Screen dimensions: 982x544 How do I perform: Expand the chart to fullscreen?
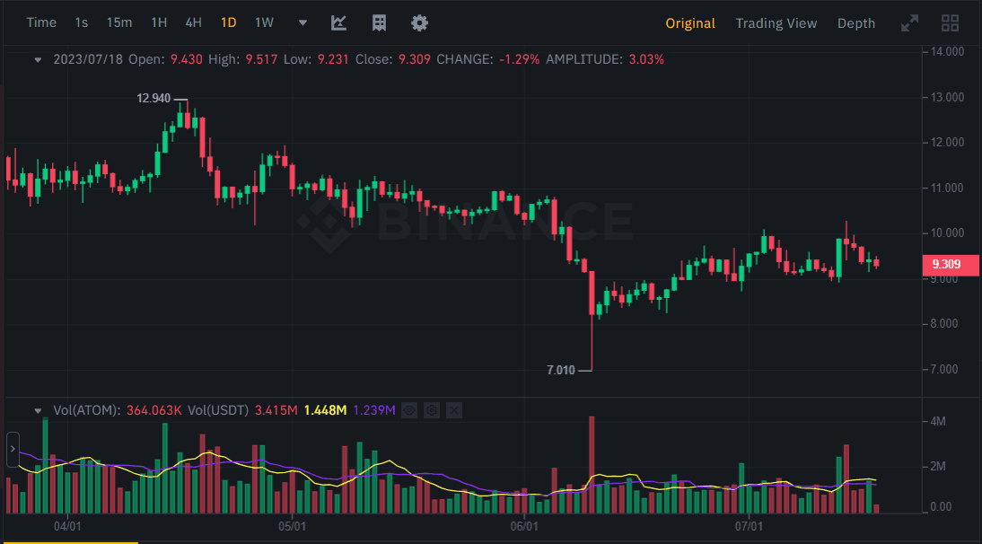click(x=910, y=22)
